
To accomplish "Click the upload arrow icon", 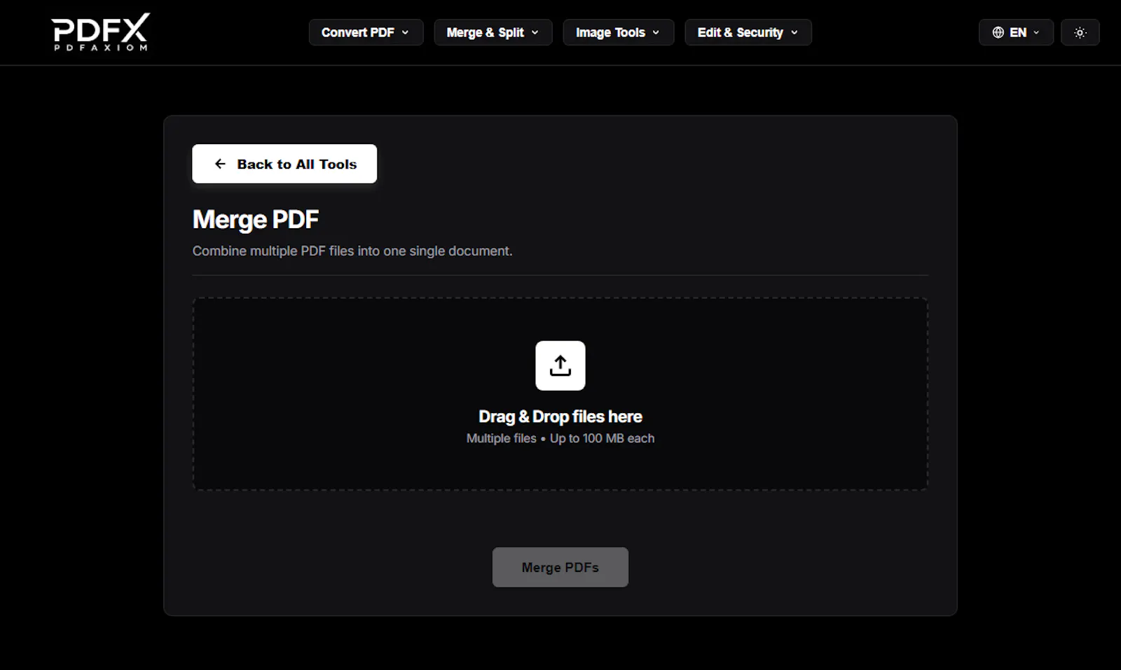I will (x=560, y=365).
